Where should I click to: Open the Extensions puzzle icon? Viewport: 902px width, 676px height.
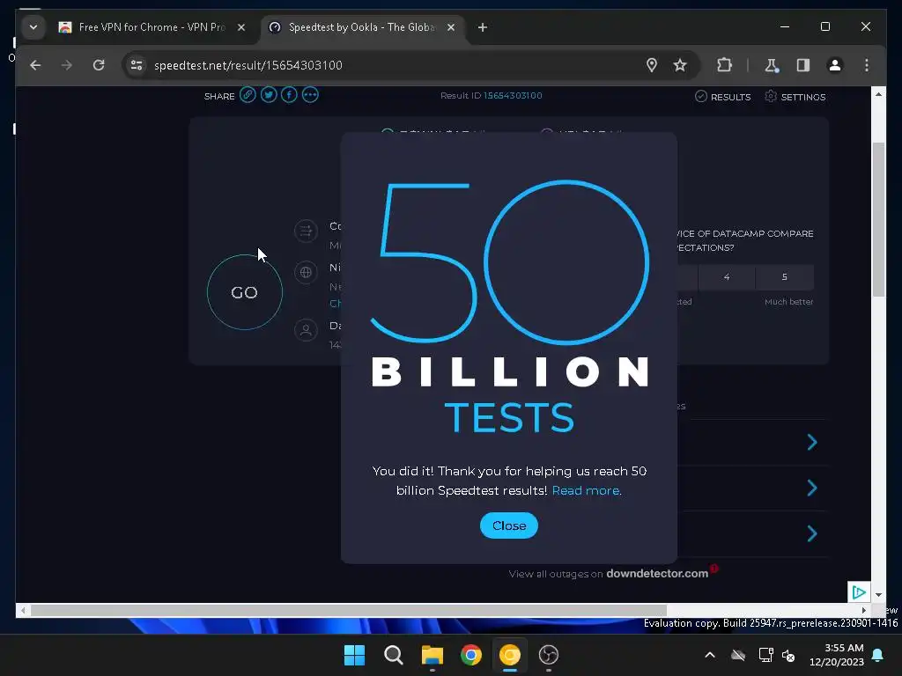724,65
